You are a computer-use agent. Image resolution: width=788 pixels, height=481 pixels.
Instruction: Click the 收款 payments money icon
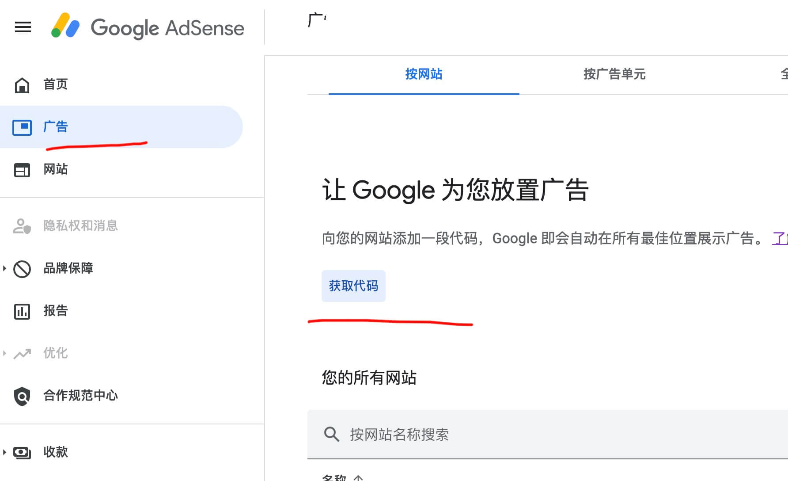pyautogui.click(x=22, y=452)
